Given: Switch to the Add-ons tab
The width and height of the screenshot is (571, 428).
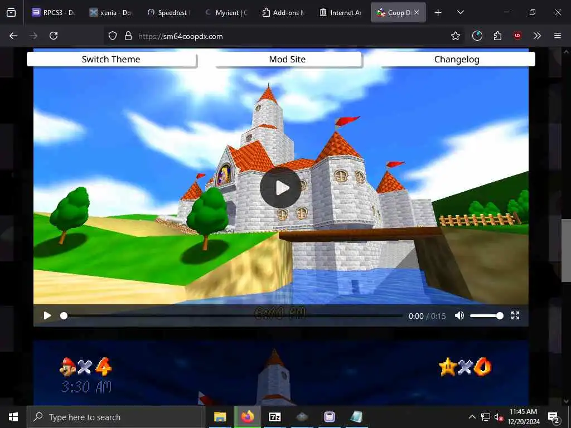Looking at the screenshot, I should [x=283, y=12].
